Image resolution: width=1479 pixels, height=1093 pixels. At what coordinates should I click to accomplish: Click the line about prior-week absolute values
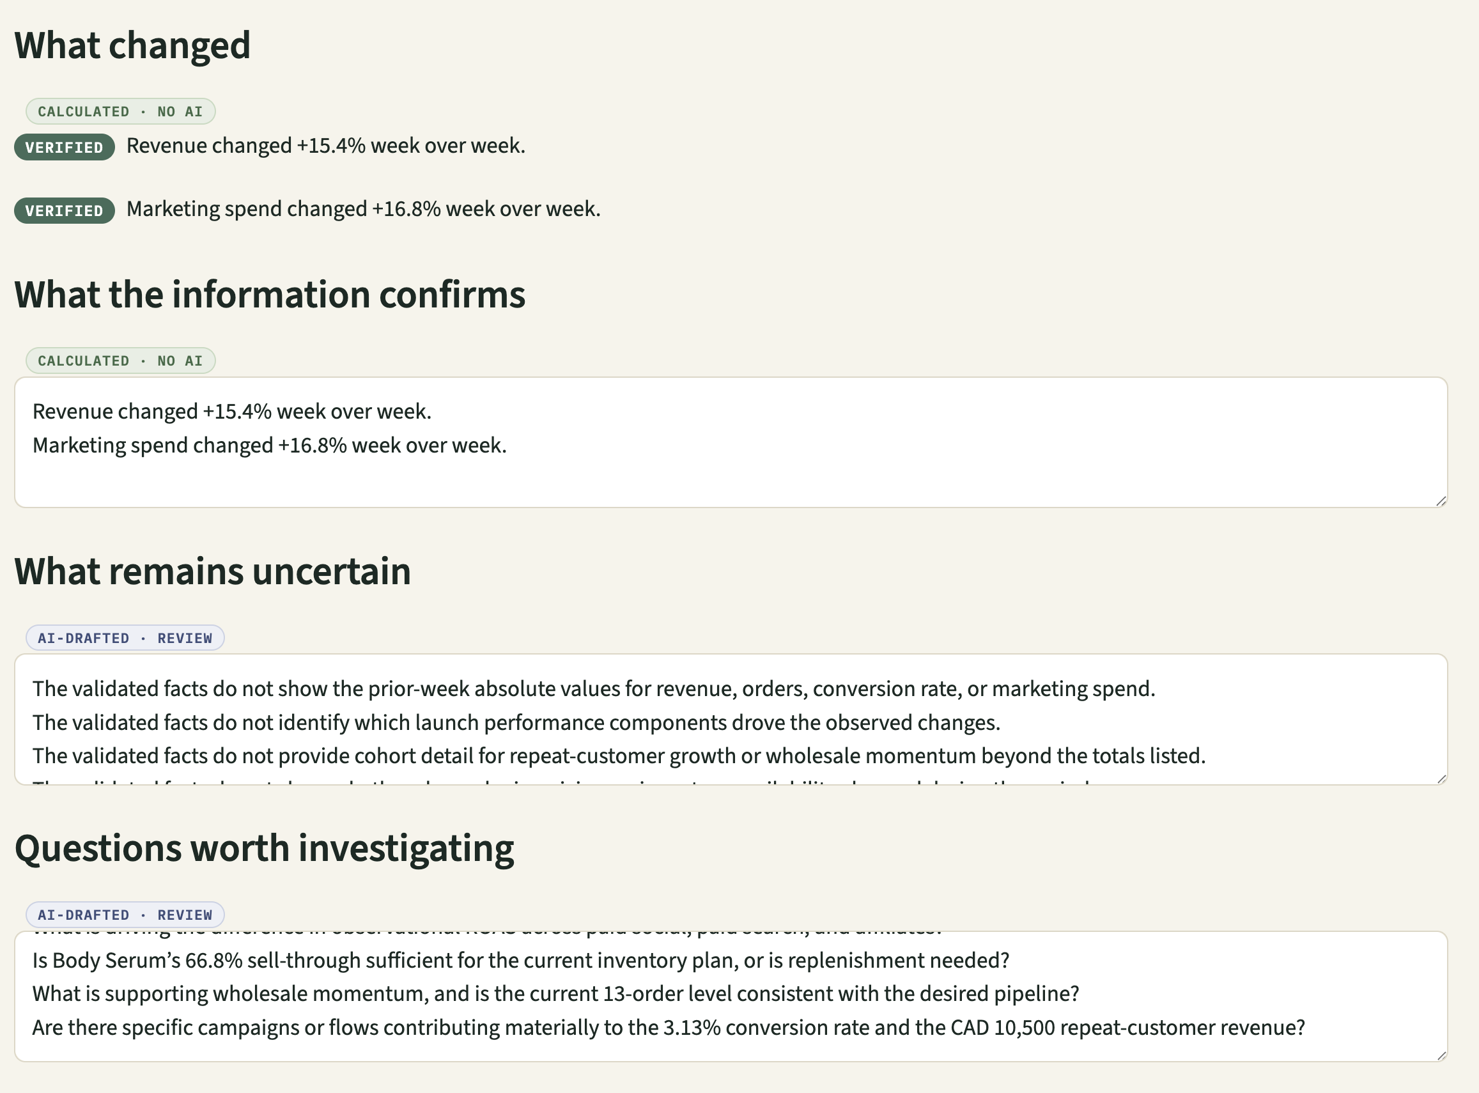pos(594,689)
